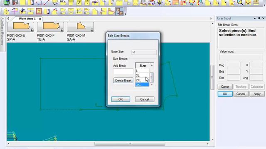Click Cancel in the User Input panel
266x149 pixels.
[x=241, y=94]
